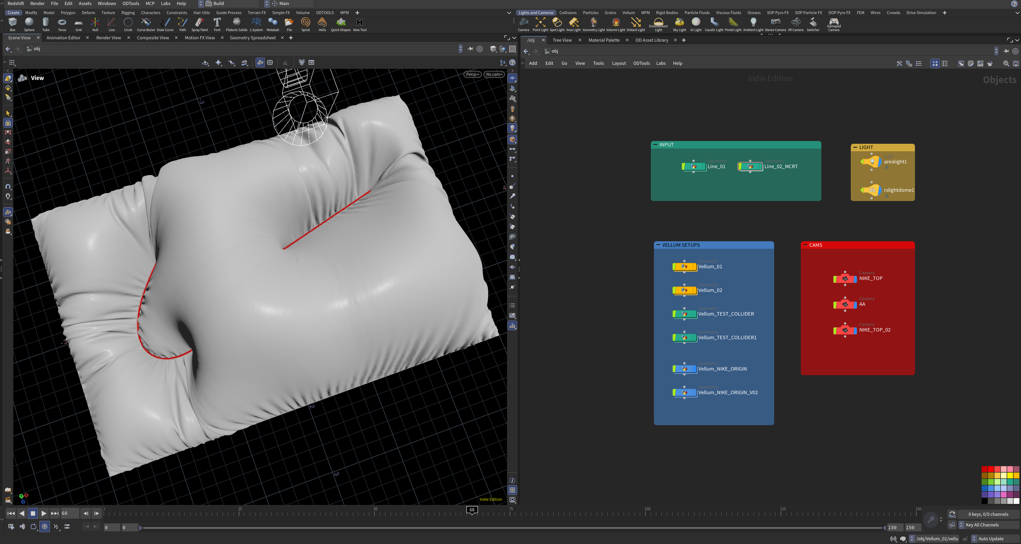
Task: Add a Camera from Lights and Cameras shelf
Action: point(523,24)
